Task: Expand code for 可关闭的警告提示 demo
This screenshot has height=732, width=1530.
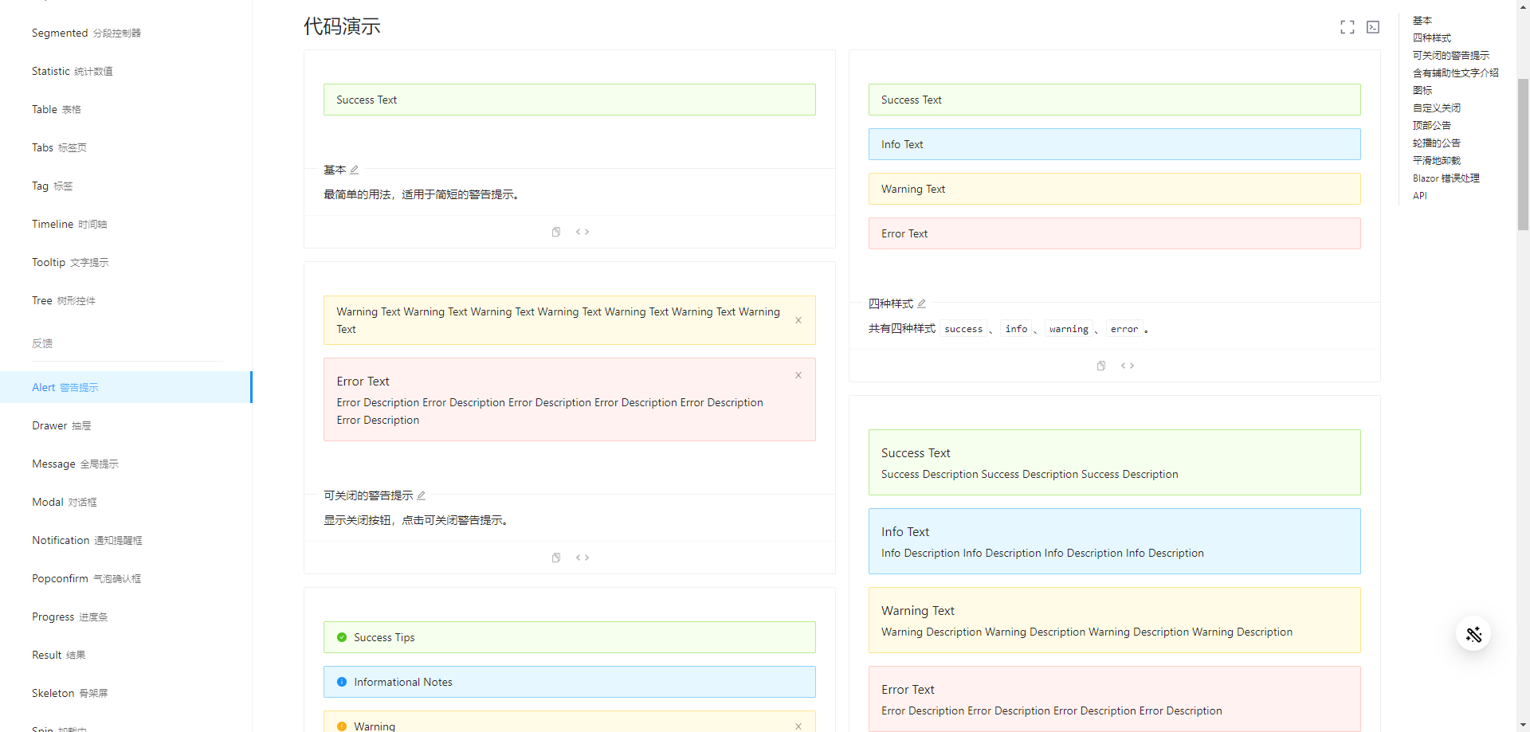Action: [583, 558]
